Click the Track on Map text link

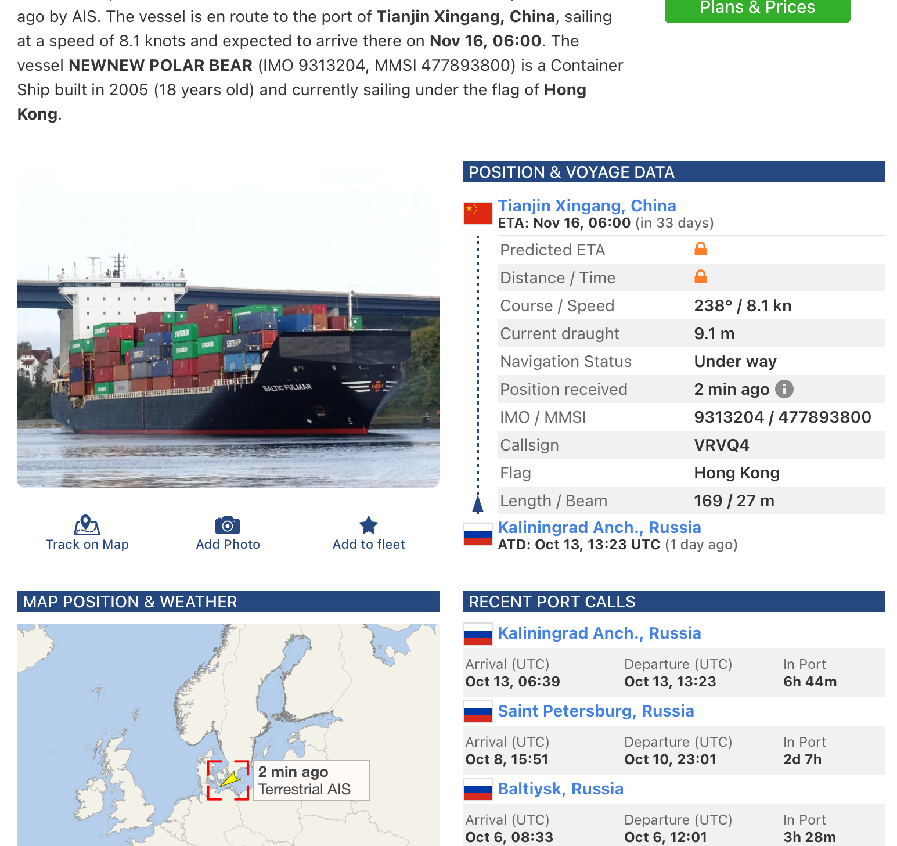[x=87, y=544]
